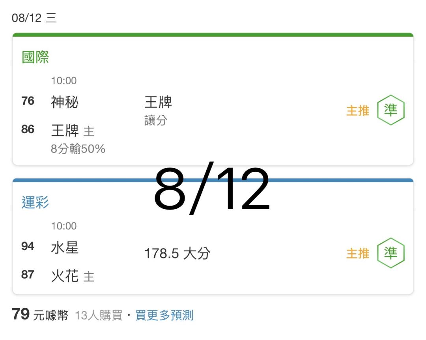Click the score 94 beside 水星
Viewport: 426px width, 340px height.
[28, 246]
